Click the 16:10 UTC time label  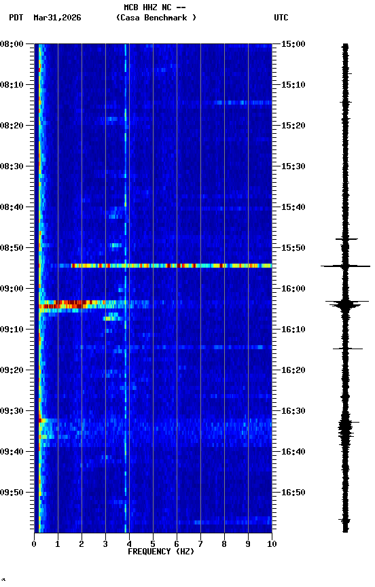293,330
